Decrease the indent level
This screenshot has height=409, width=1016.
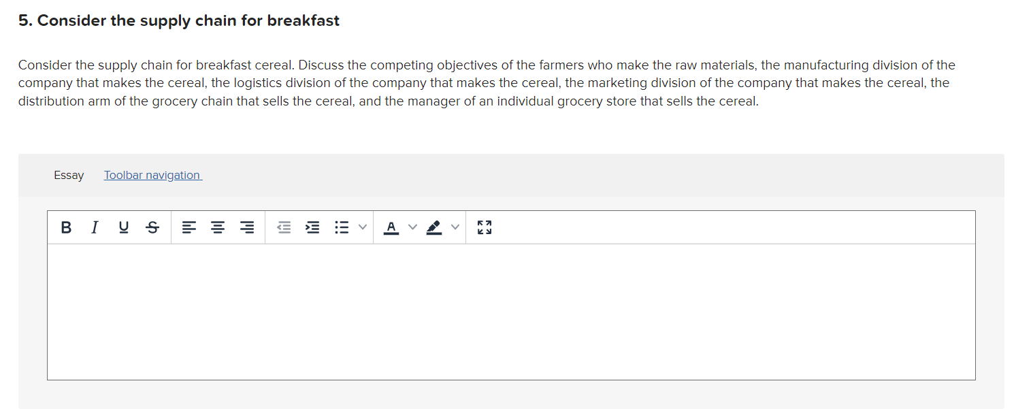pos(284,227)
